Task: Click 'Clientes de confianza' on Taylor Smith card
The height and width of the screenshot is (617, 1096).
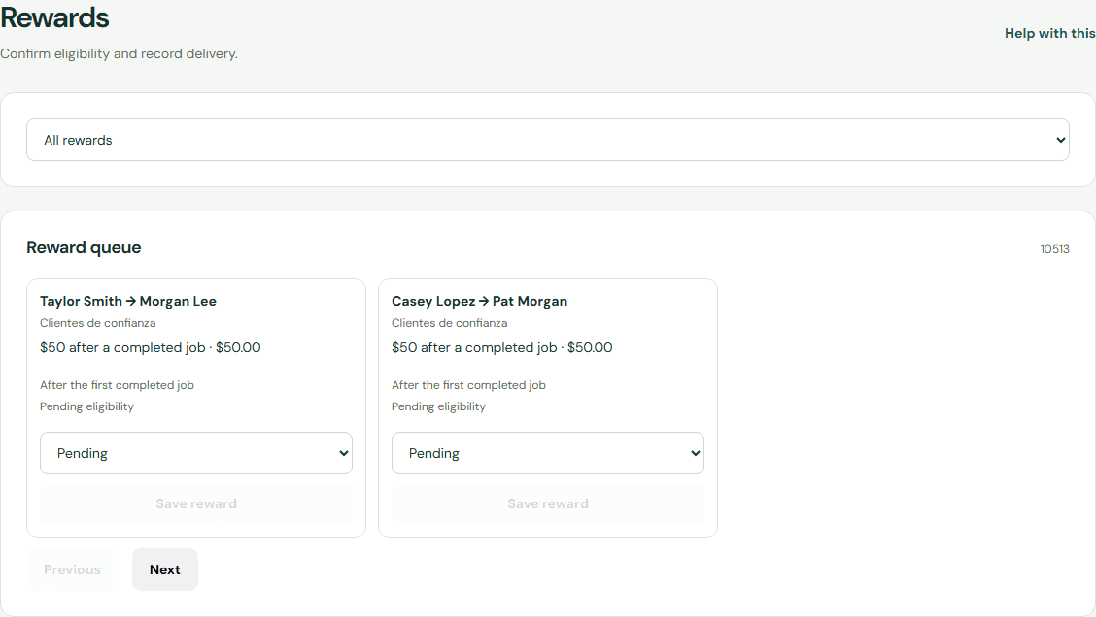Action: (98, 323)
